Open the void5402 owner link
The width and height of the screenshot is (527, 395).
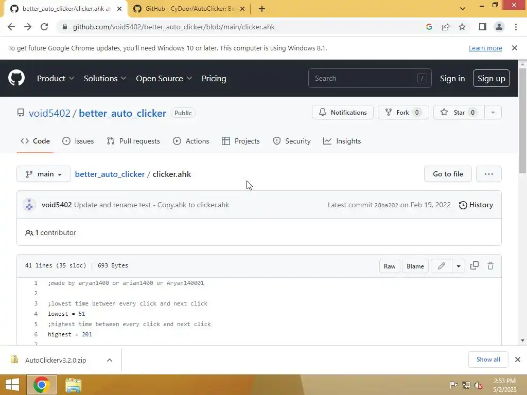point(49,113)
